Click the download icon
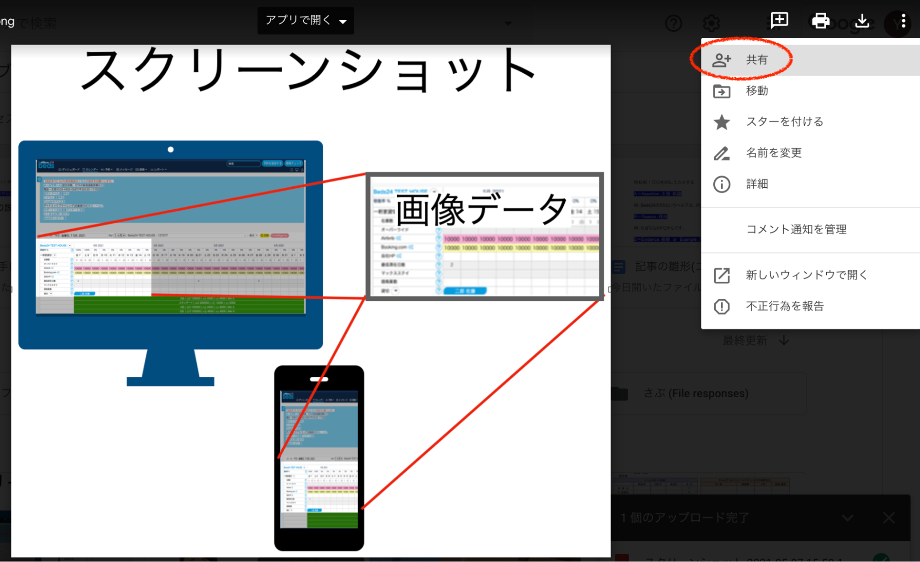 862,21
